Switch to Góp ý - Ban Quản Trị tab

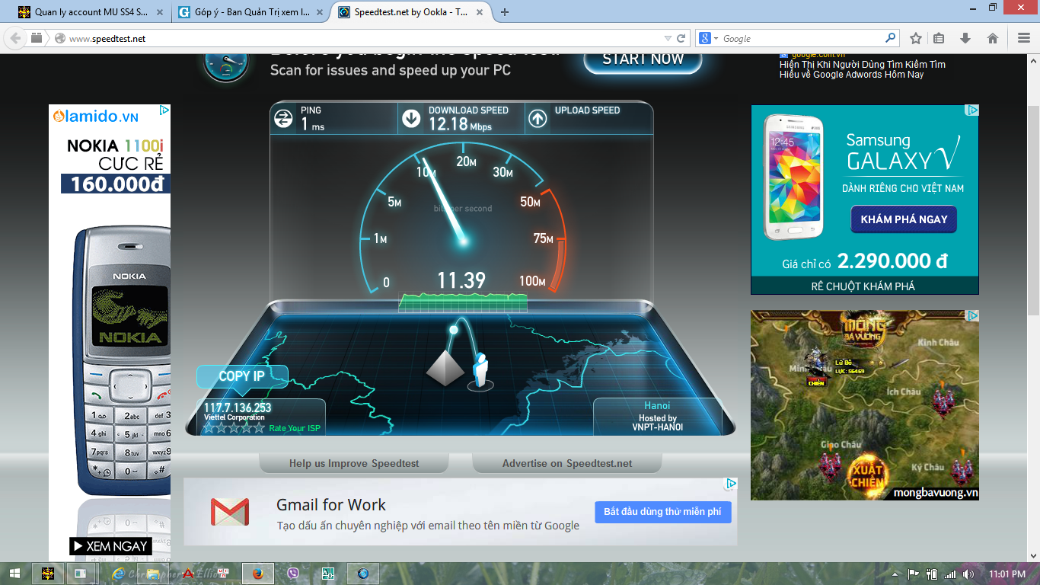click(250, 12)
